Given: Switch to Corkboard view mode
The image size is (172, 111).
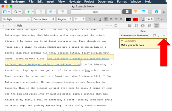Looking at the screenshot, I should pos(135,12).
